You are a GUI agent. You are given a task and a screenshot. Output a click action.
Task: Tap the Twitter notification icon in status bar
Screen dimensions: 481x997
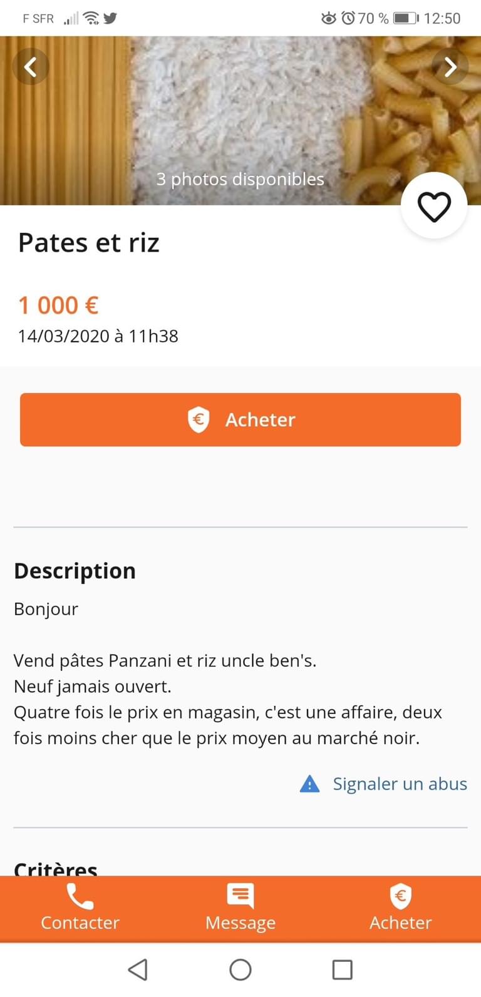click(x=111, y=18)
